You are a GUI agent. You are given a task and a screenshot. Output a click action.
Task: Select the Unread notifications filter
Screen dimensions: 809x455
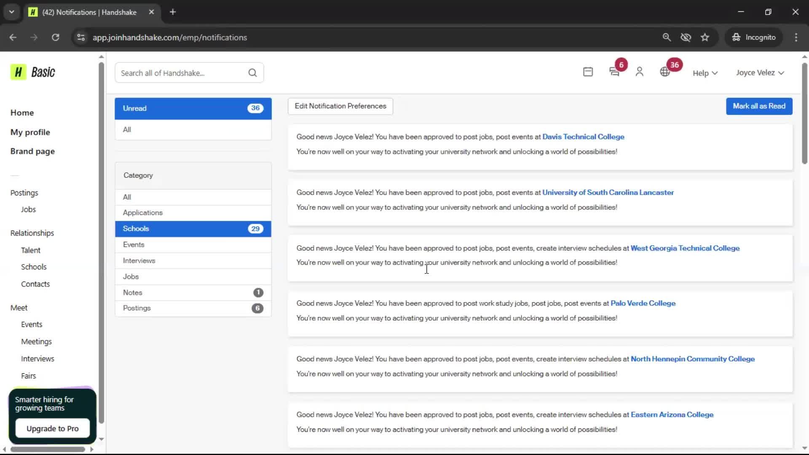pyautogui.click(x=193, y=108)
